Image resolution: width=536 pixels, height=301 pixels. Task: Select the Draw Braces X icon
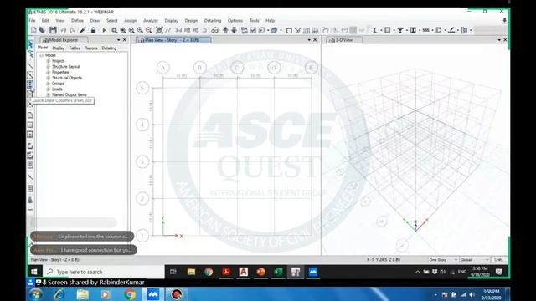(30, 104)
